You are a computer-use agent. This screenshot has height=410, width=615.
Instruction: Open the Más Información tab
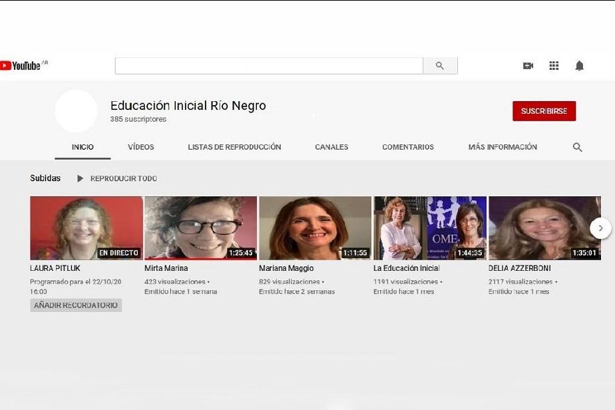(502, 147)
